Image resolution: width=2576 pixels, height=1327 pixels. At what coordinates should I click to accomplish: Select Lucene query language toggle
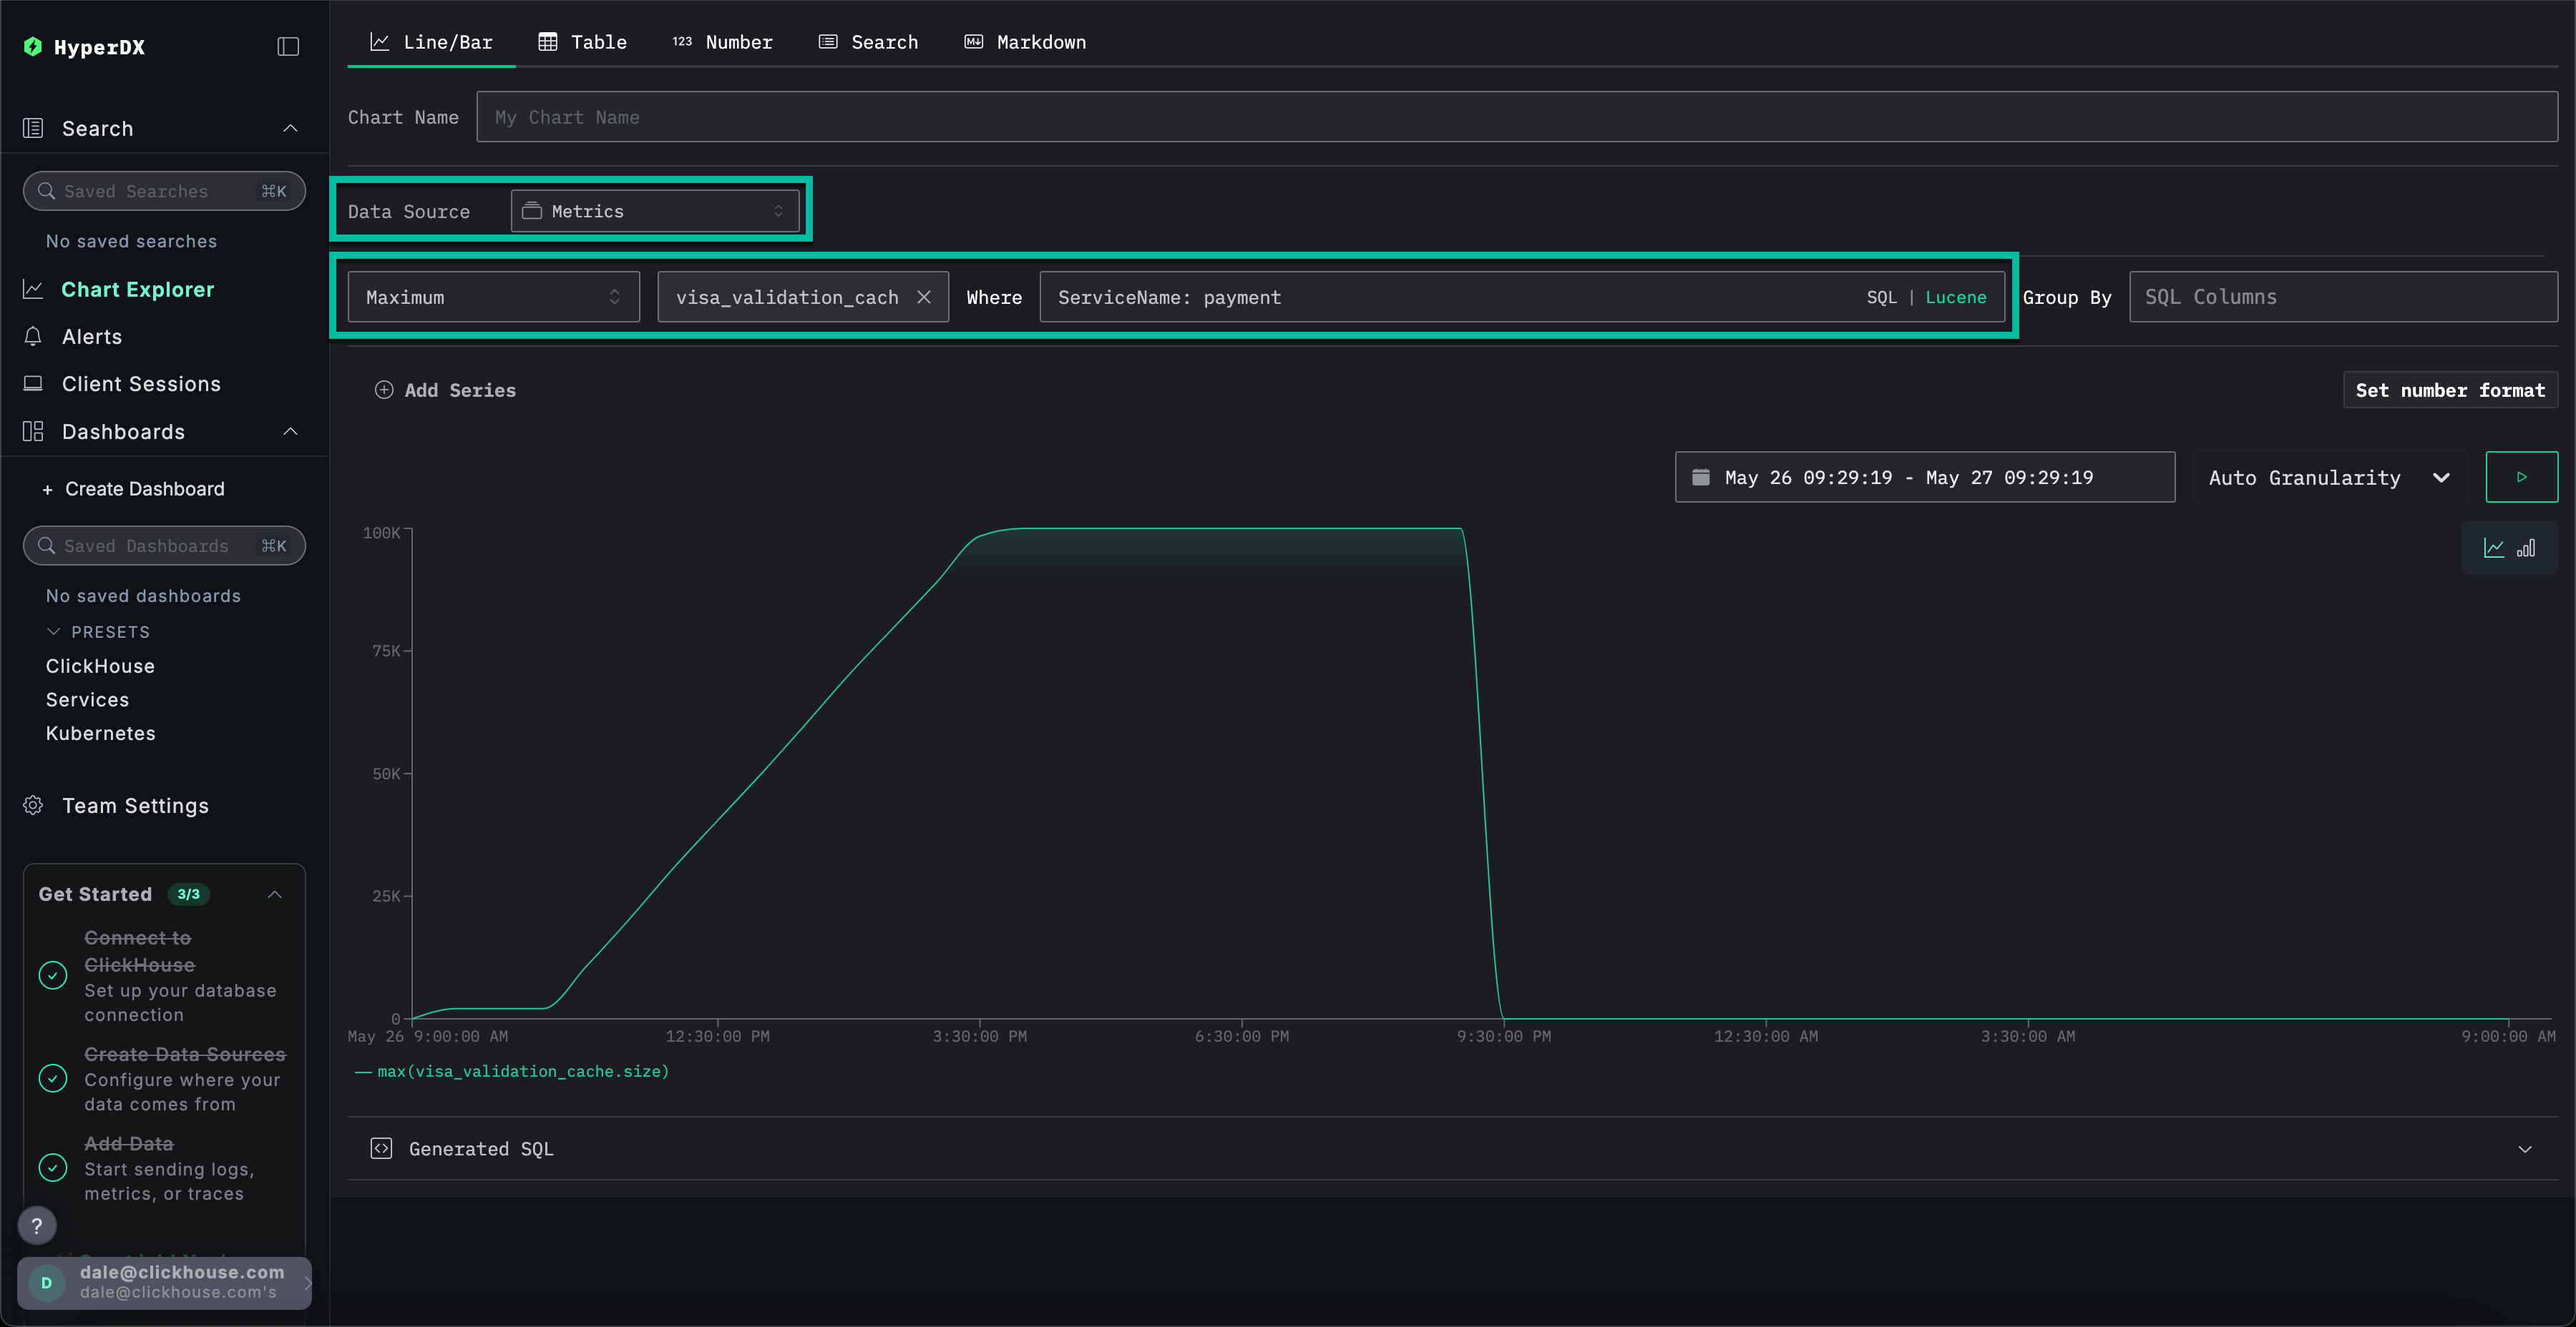1955,297
